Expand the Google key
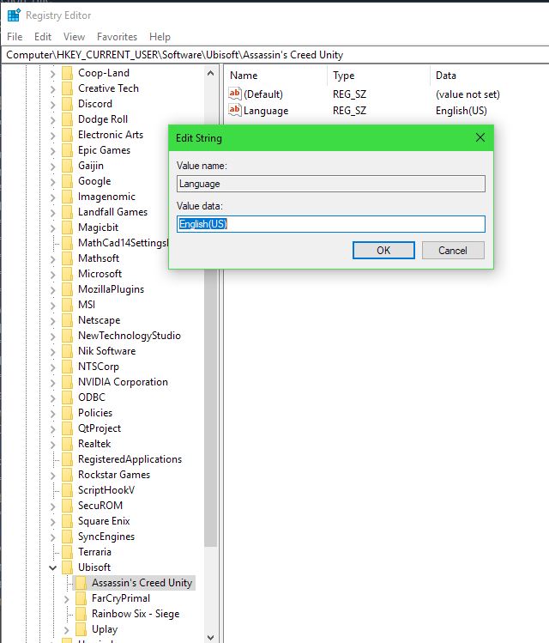Screen dimensions: 549x643 point(53,182)
